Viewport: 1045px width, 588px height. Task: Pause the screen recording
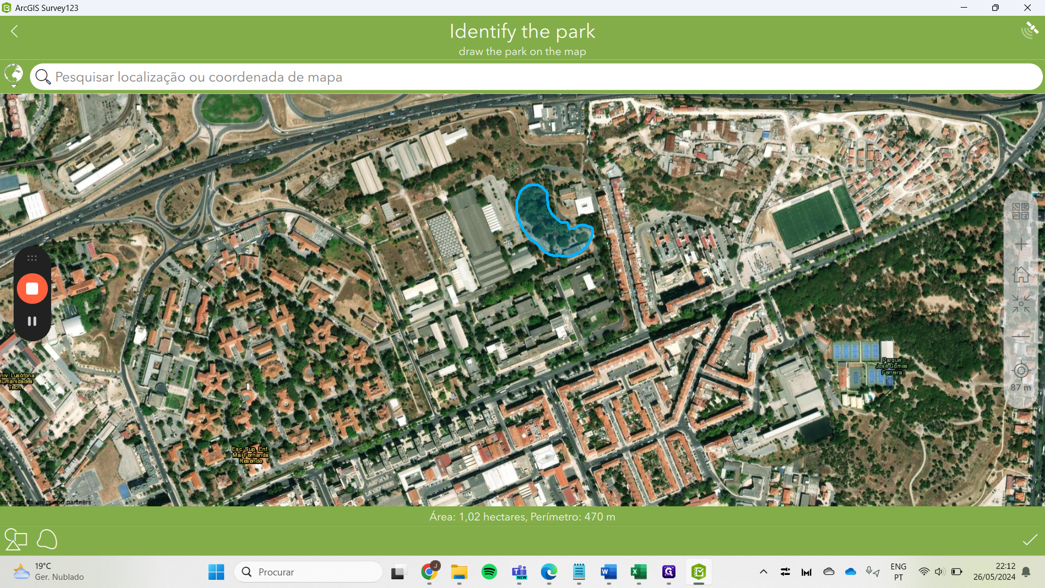tap(32, 321)
